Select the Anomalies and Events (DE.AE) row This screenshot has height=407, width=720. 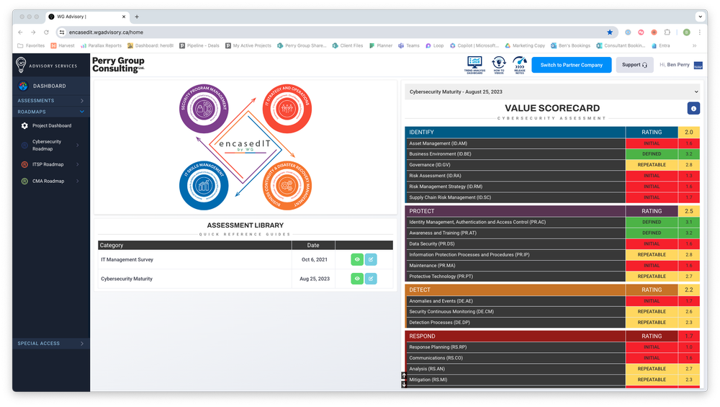pos(552,301)
